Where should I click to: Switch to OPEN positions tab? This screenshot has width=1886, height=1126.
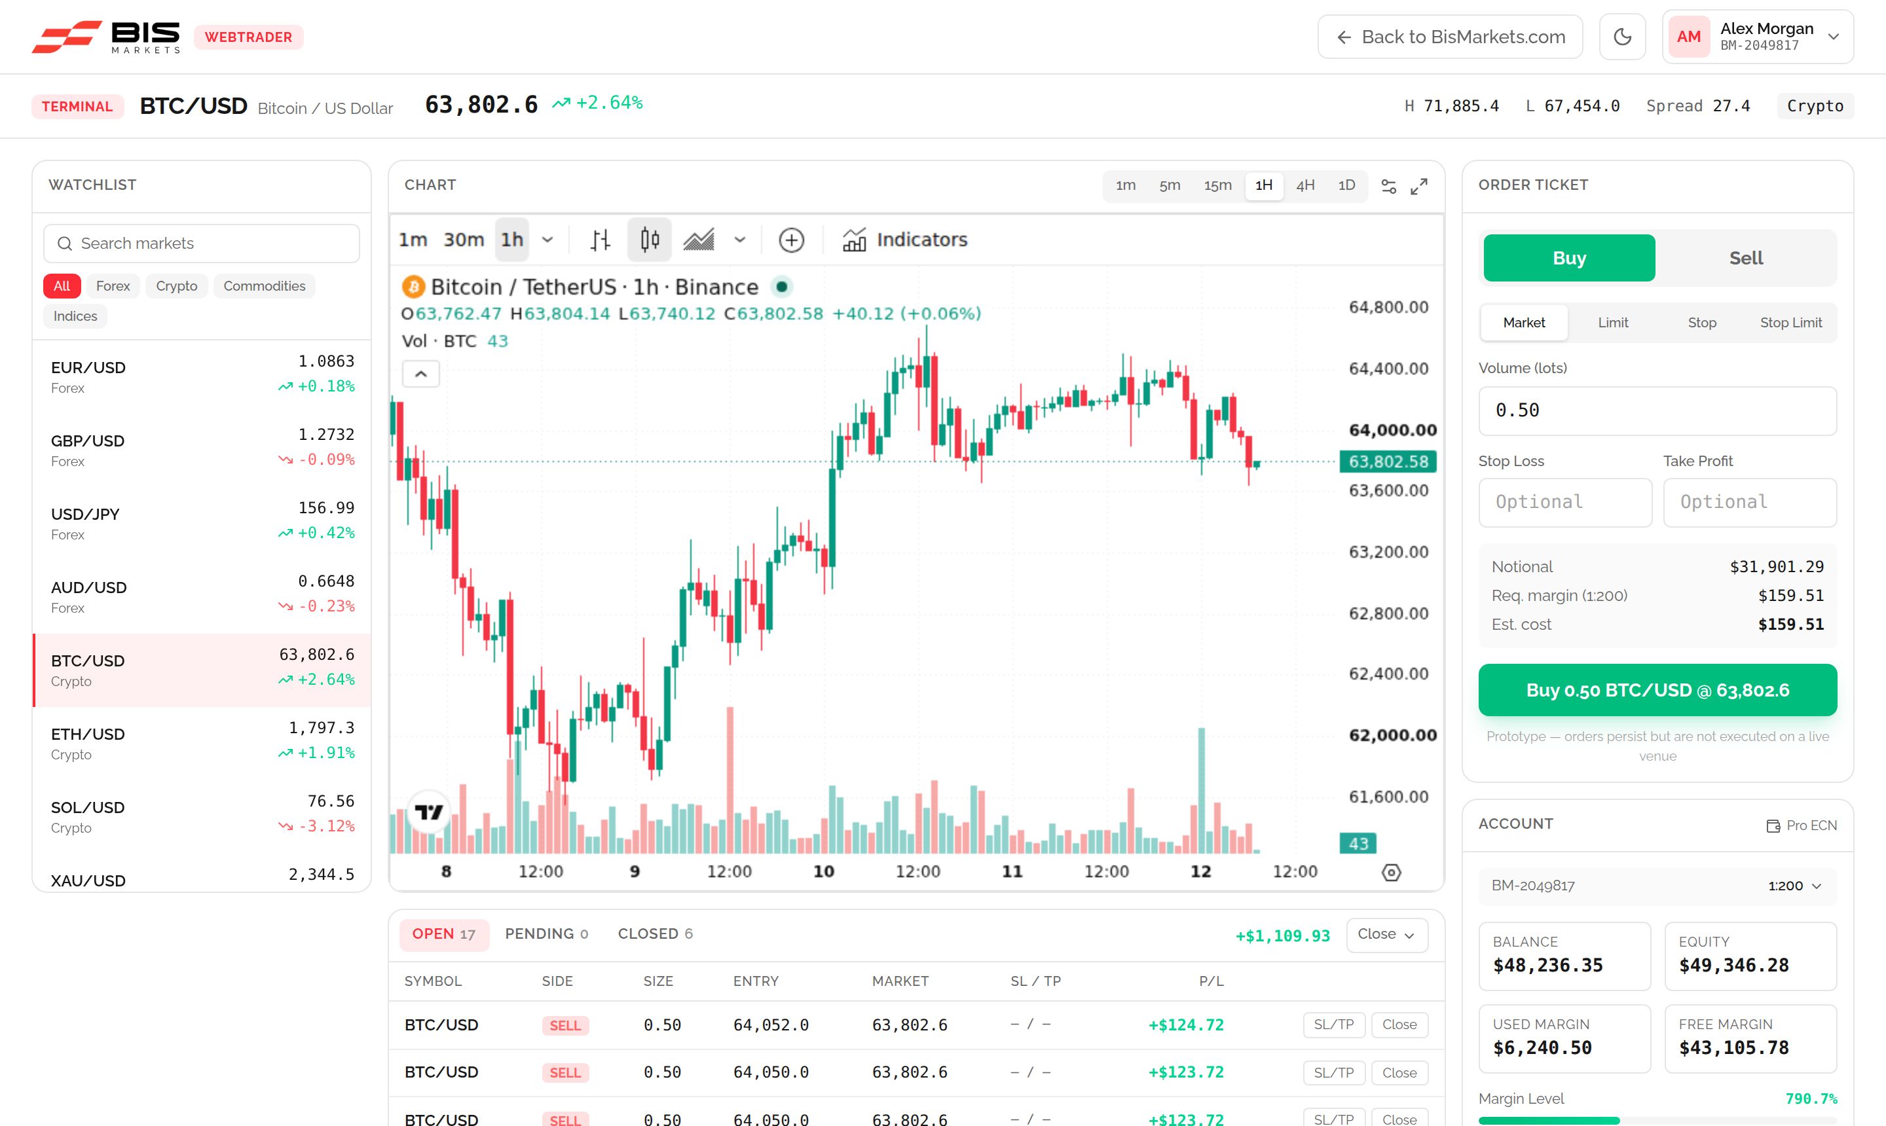[444, 934]
